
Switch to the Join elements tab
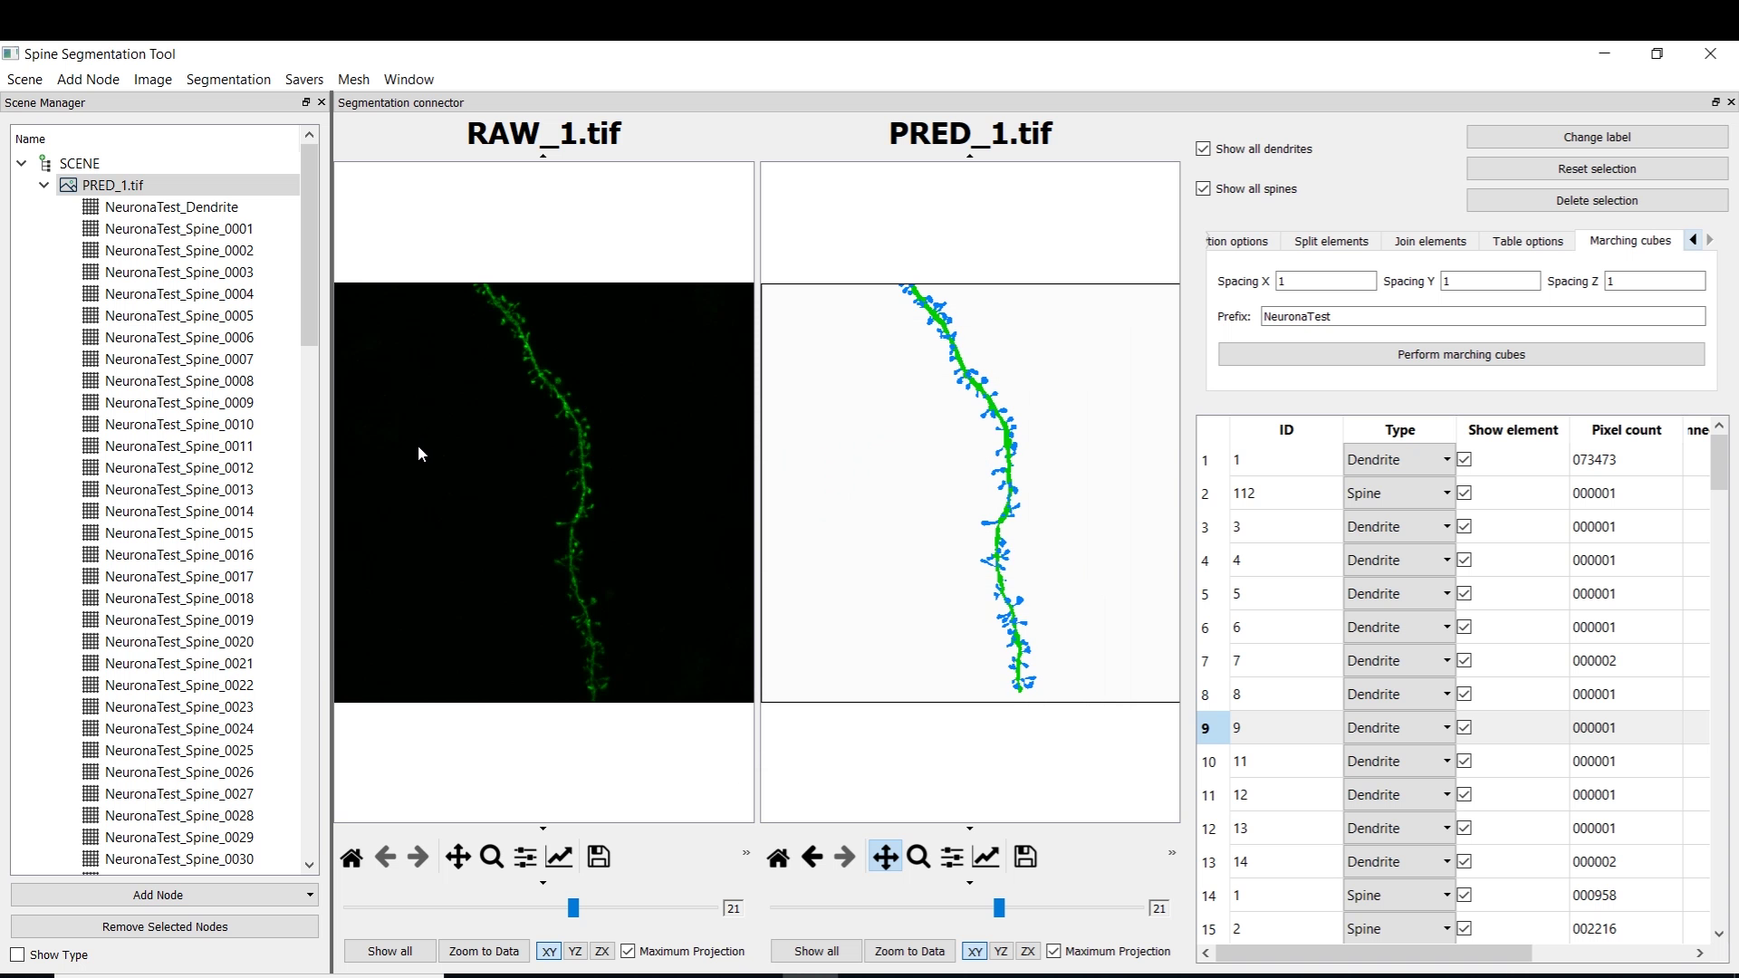click(x=1429, y=241)
